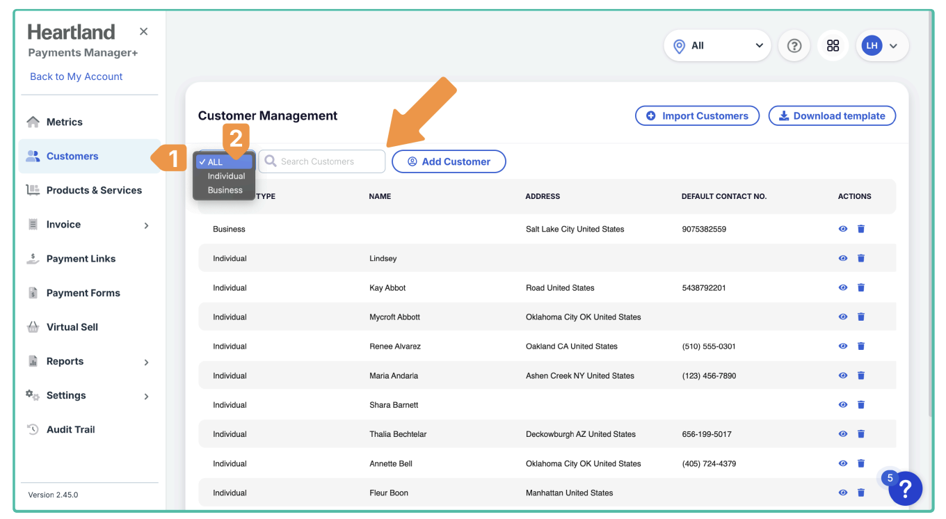Screen dimensions: 946x519
Task: Expand the LH user account menu
Action: tap(882, 46)
